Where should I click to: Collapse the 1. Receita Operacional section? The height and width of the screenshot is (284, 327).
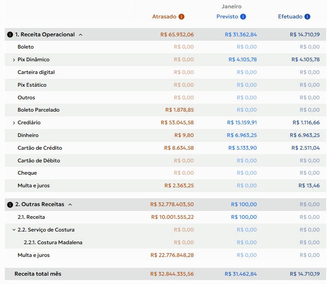pyautogui.click(x=81, y=35)
